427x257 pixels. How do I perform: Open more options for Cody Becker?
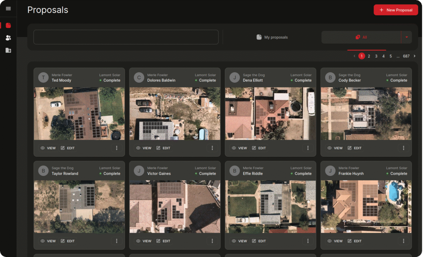click(x=403, y=148)
